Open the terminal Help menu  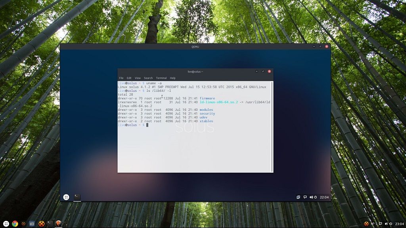172,78
